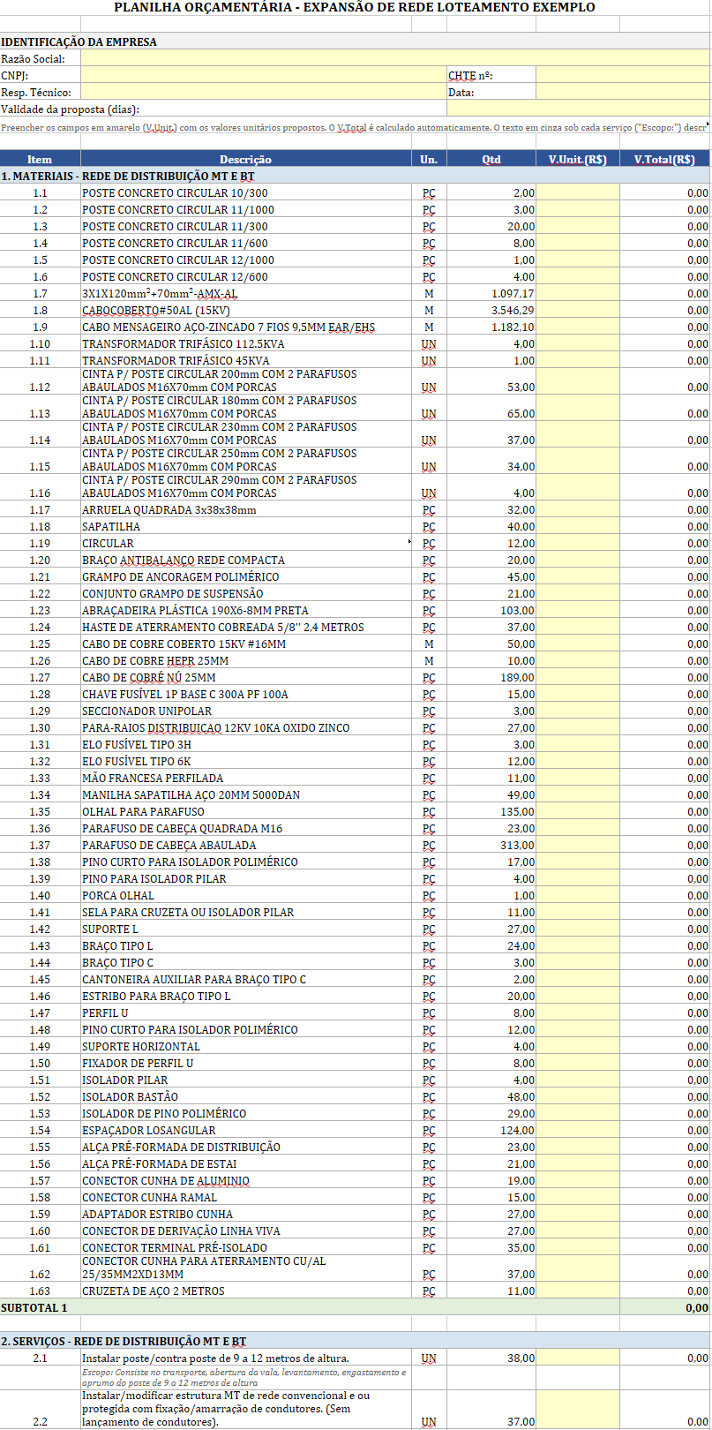
Task: Select the SUBTOTAL 1 total value 0,00
Action: pyautogui.click(x=665, y=1307)
